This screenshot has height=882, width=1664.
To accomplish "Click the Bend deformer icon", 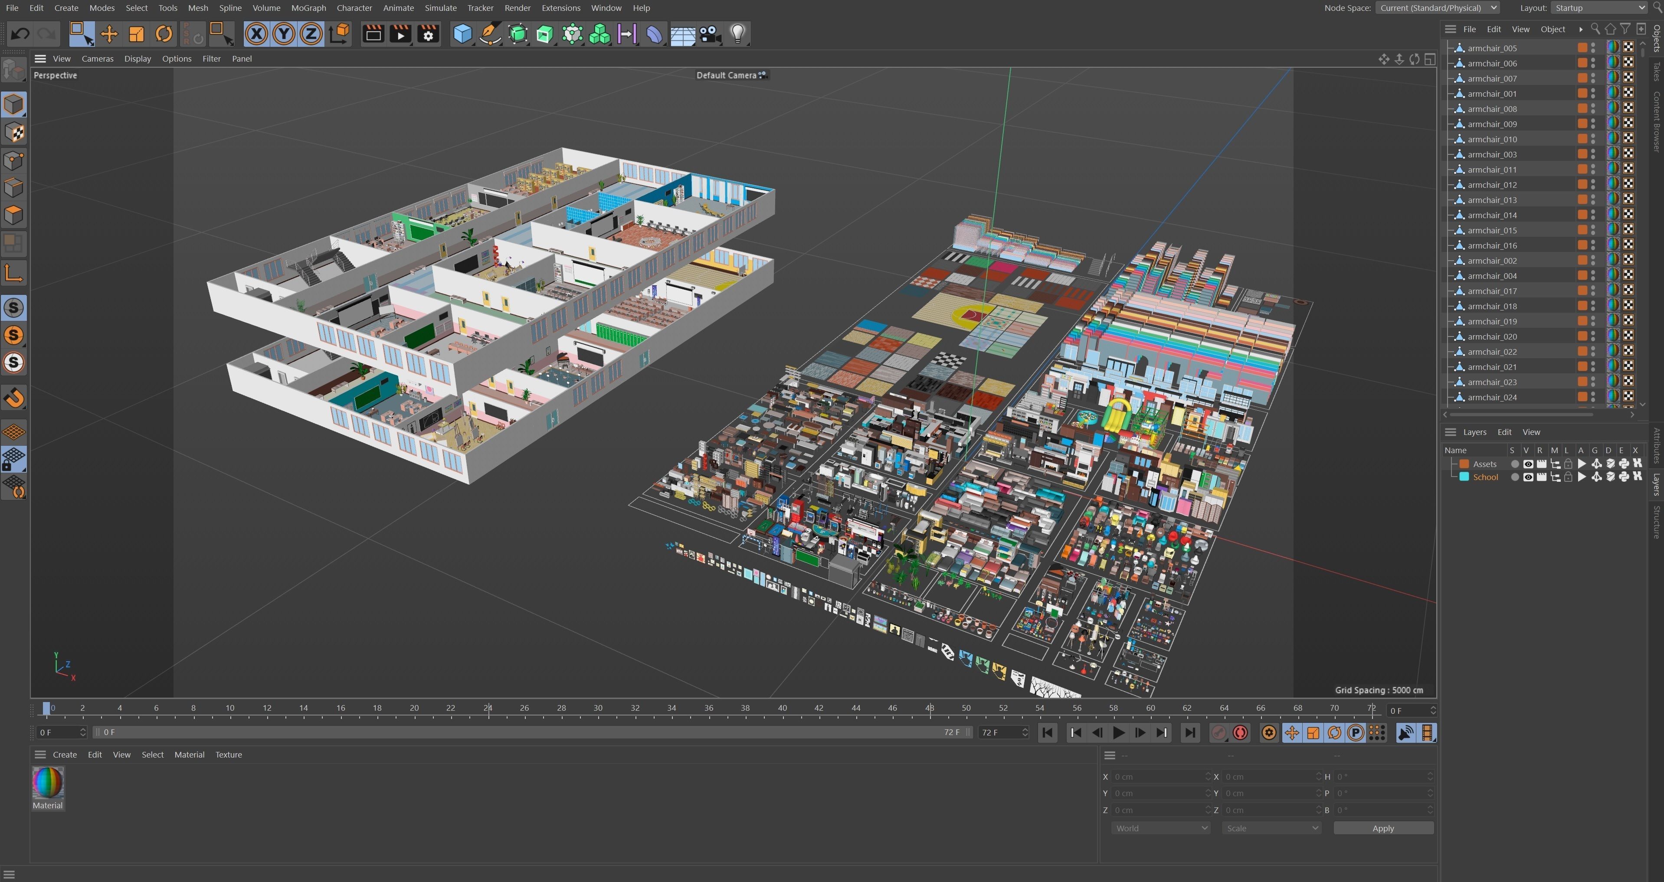I will [654, 33].
